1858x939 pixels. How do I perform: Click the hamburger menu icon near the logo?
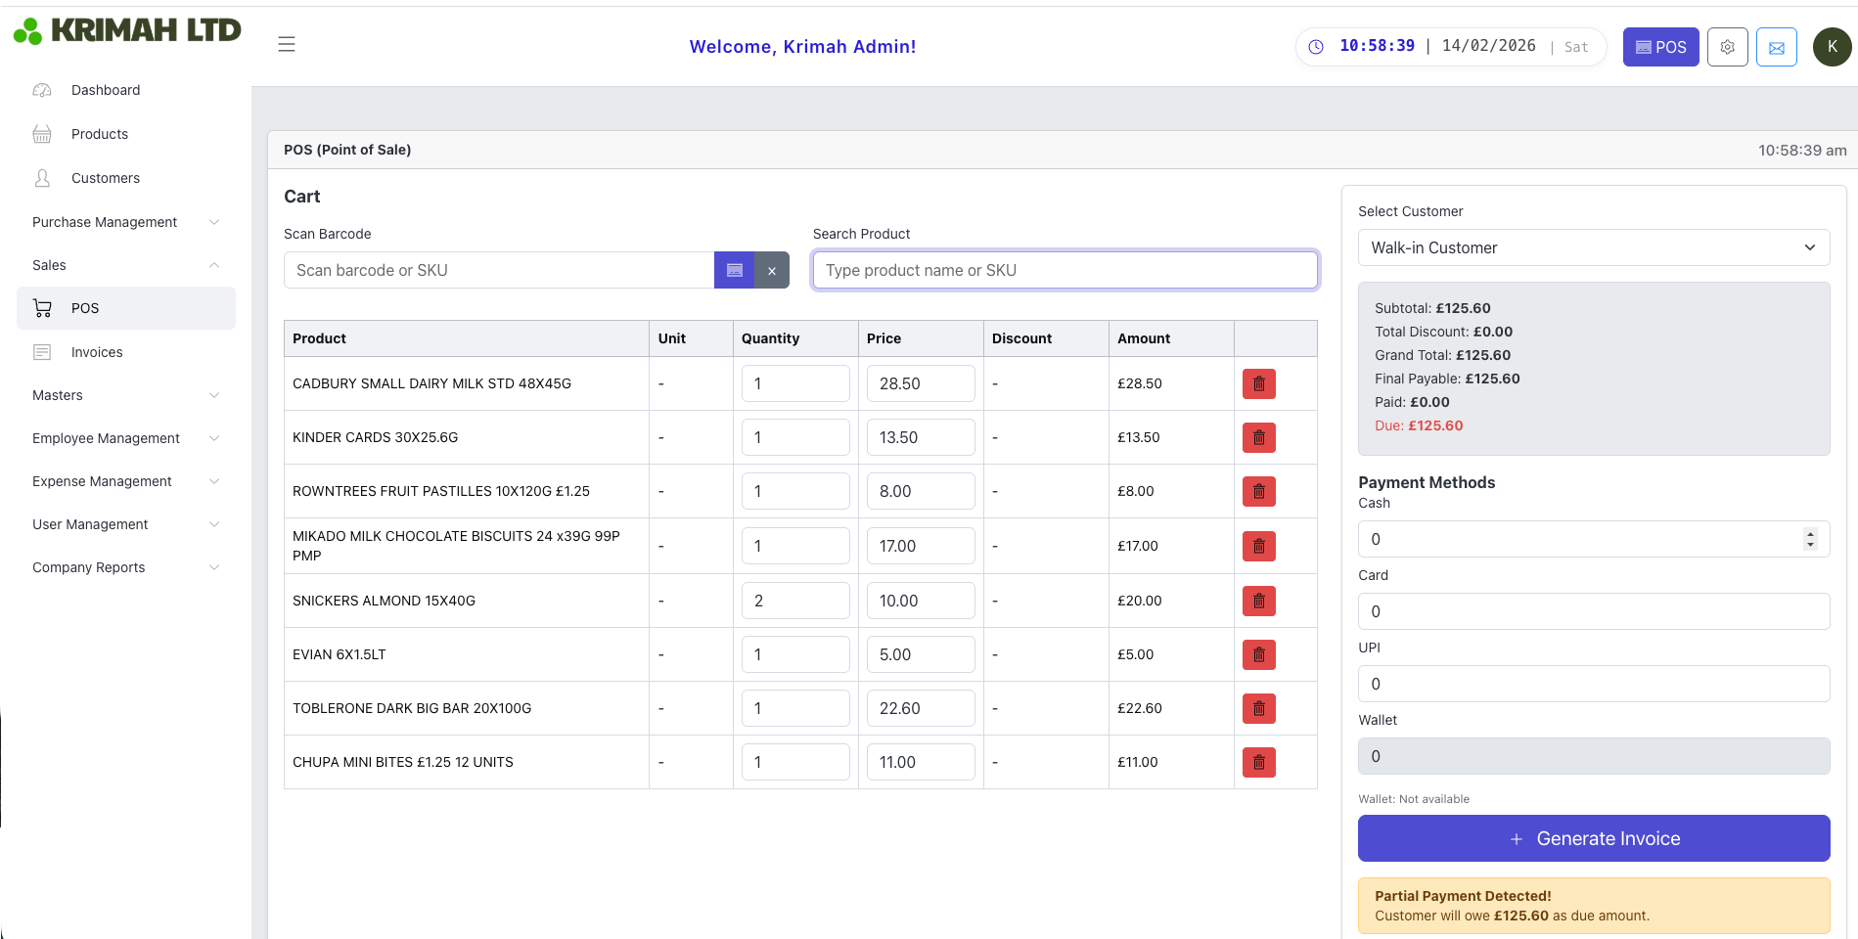coord(286,43)
